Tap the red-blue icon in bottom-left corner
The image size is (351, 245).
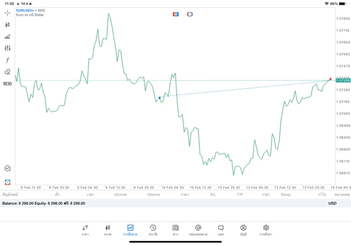pos(8,181)
